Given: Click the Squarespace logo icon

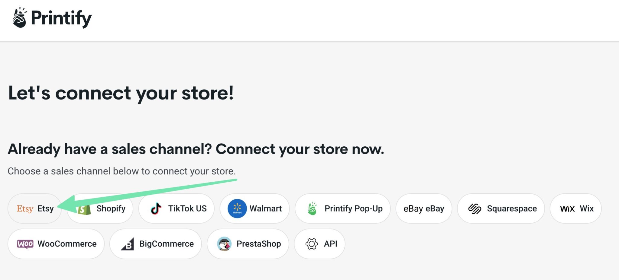Looking at the screenshot, I should [475, 208].
